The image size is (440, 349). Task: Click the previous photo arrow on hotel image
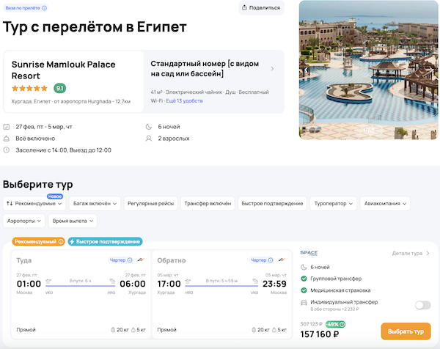tap(305, 70)
